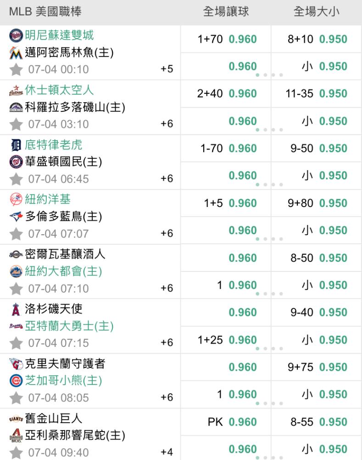Select the 全場大小 column header

point(316,12)
